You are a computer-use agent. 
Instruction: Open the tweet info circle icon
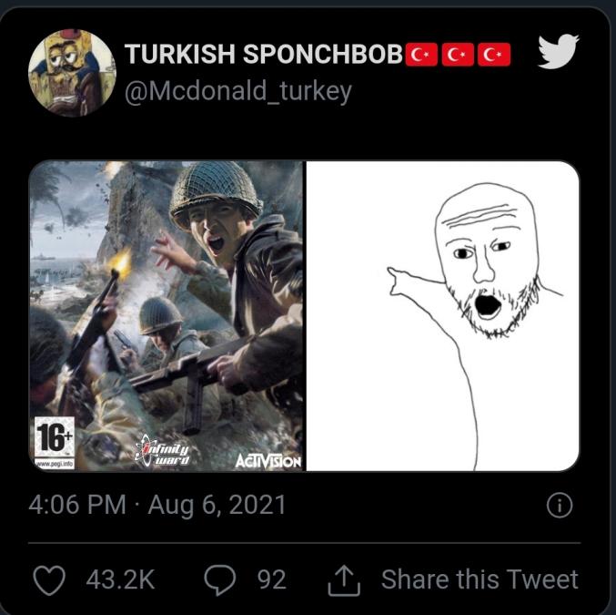pos(560,506)
